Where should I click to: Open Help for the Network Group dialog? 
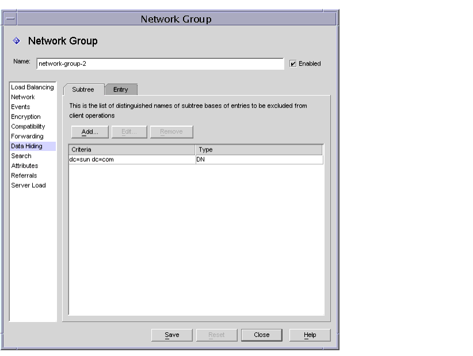pos(310,335)
